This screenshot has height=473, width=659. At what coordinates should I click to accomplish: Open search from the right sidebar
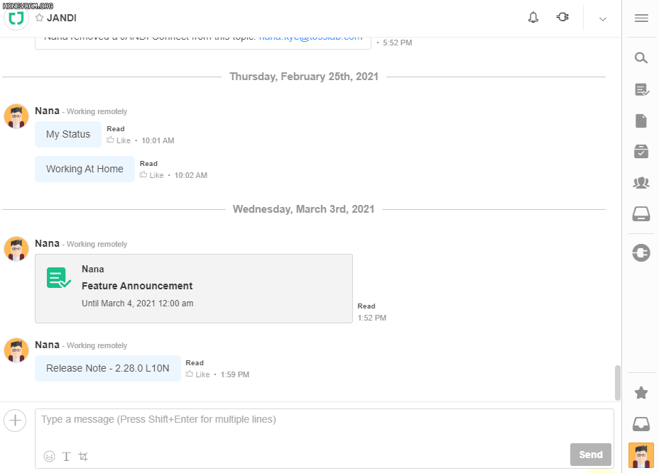pos(641,58)
